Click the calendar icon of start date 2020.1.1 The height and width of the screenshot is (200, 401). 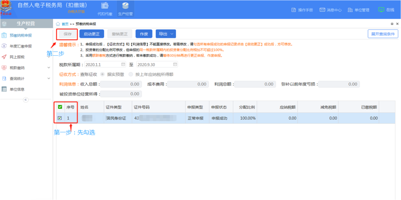123,64
